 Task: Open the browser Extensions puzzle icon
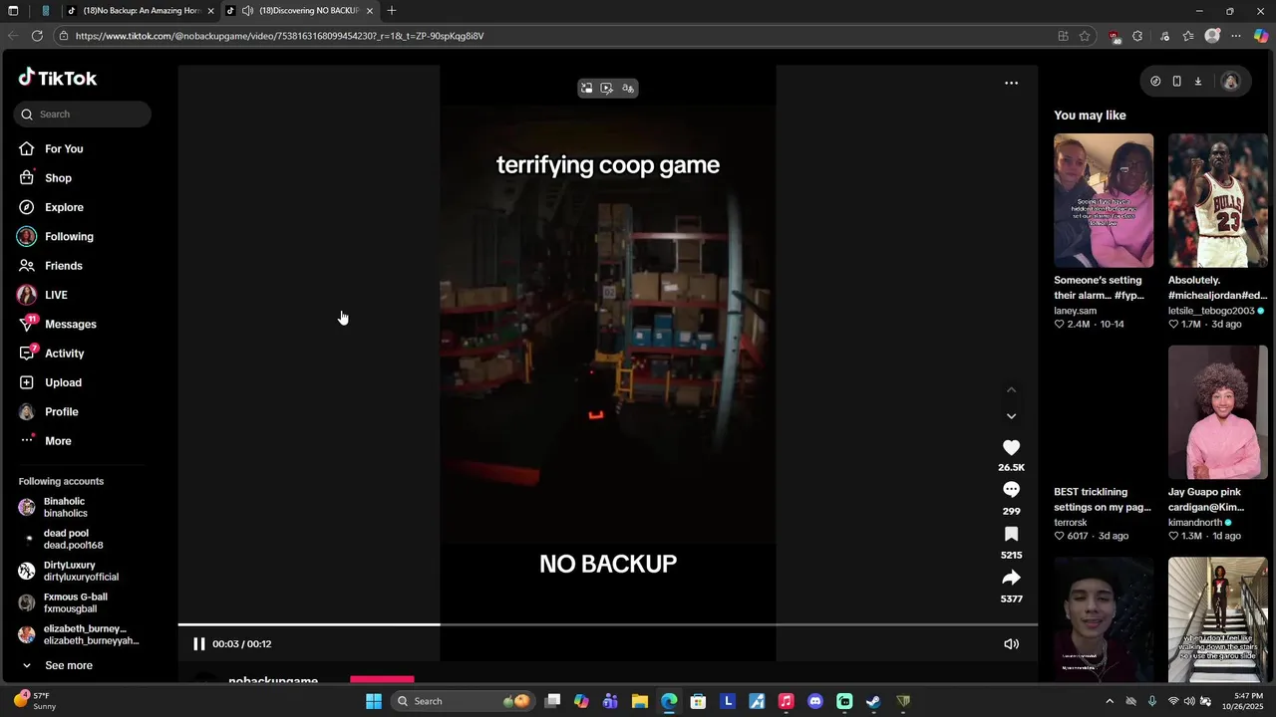pyautogui.click(x=1137, y=36)
